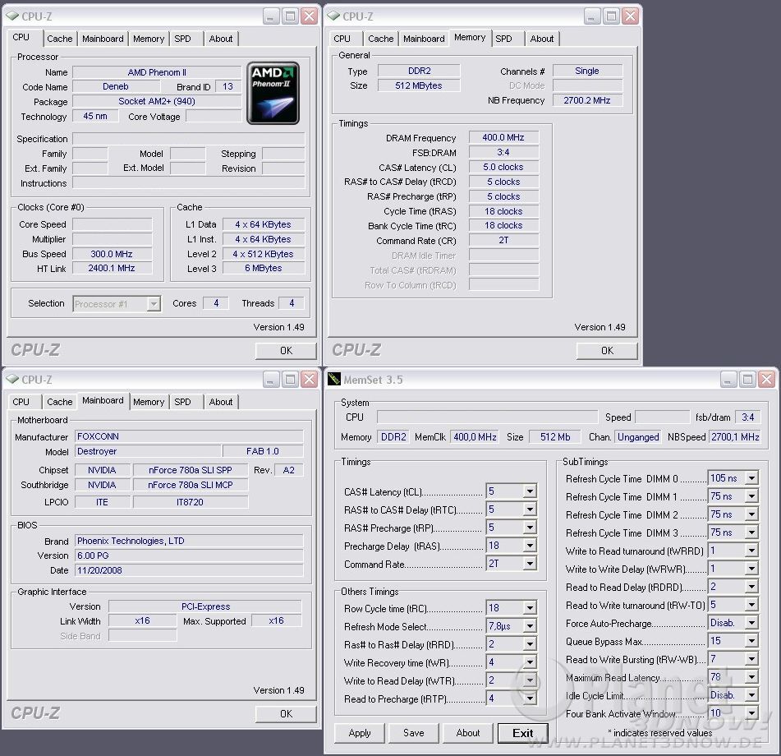781x756 pixels.
Task: Click the CPU-Z icon in the top-left window title
Action: click(12, 16)
